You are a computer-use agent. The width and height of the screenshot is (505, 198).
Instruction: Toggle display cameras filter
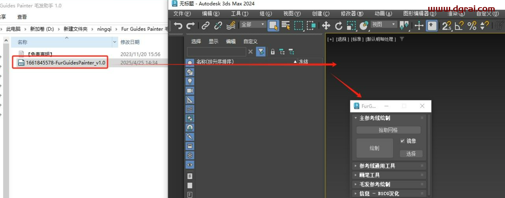[x=190, y=91]
